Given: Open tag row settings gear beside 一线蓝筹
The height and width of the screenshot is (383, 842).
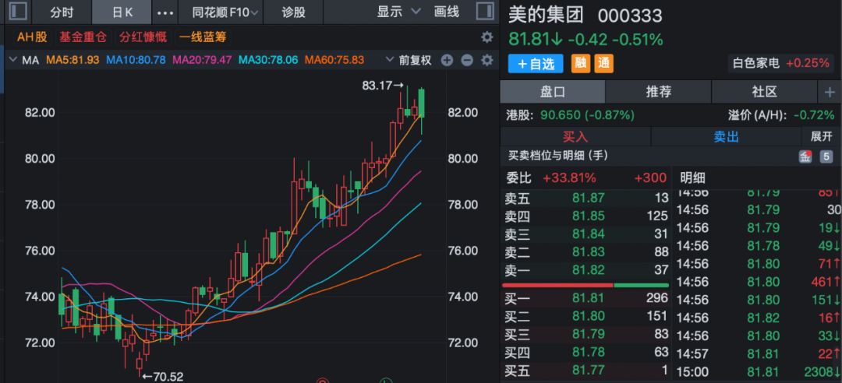Looking at the screenshot, I should tap(487, 37).
